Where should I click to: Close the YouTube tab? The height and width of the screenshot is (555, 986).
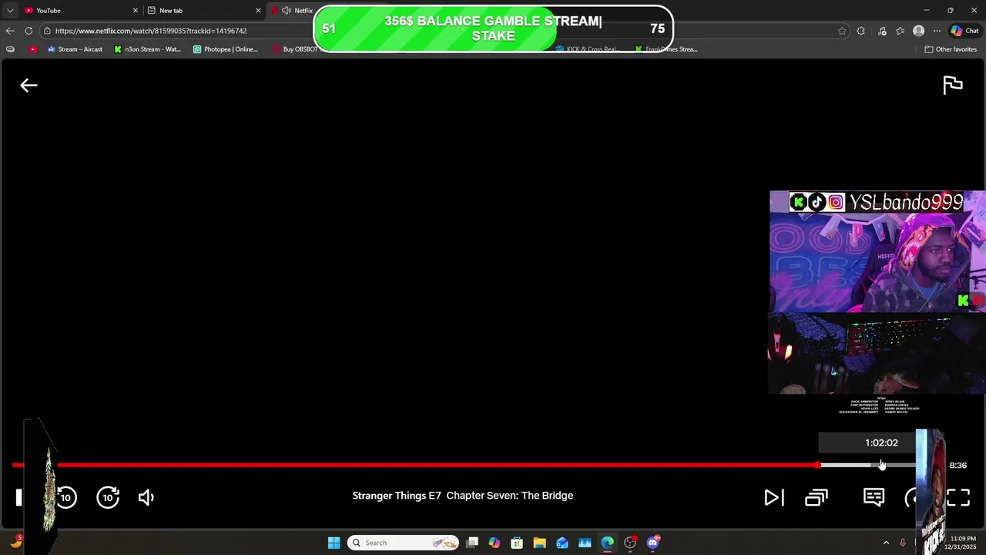coord(136,11)
